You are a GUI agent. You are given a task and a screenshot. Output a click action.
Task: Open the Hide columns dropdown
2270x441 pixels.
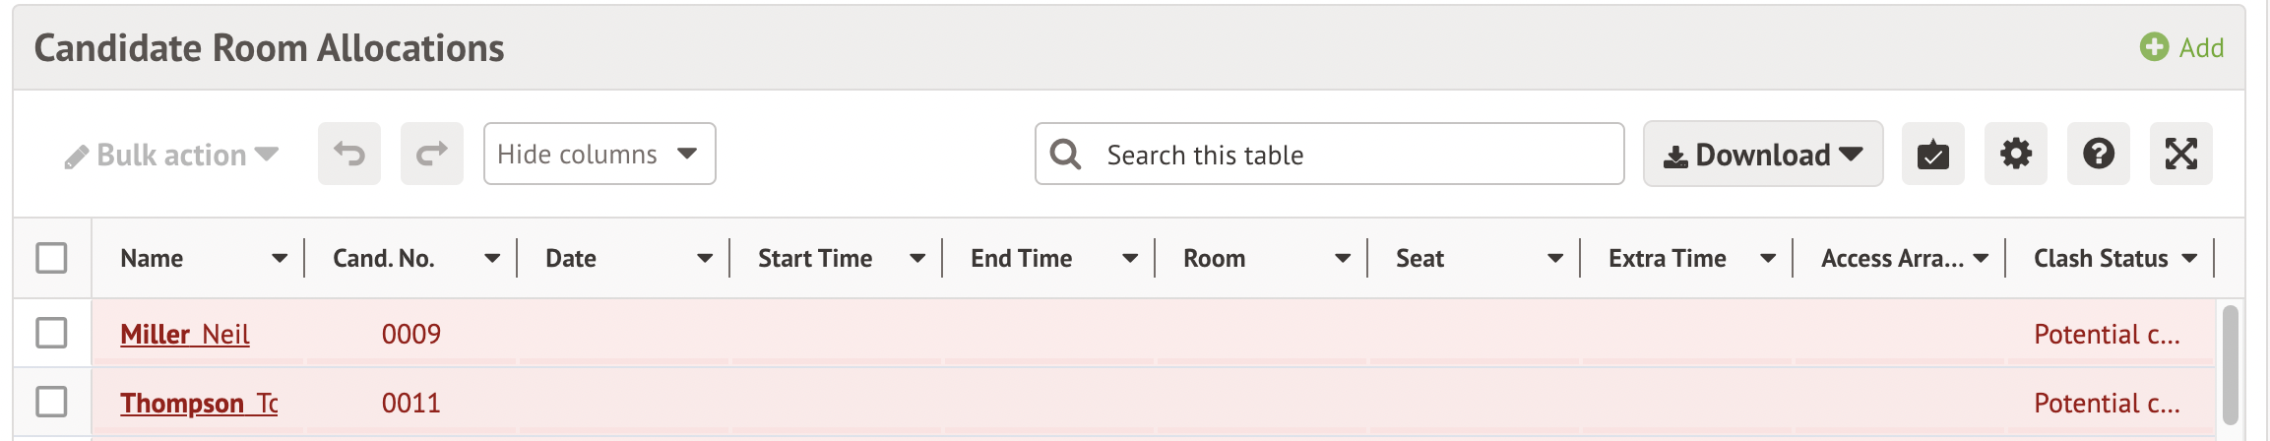[599, 154]
